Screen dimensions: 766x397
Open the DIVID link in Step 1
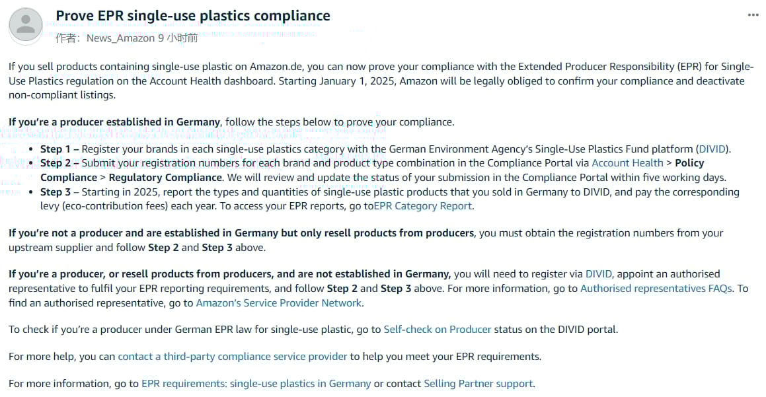click(712, 149)
